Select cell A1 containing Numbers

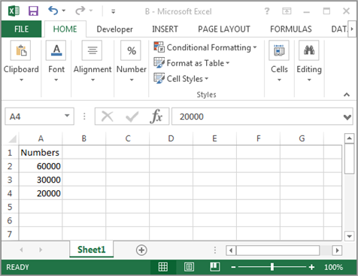tap(41, 153)
